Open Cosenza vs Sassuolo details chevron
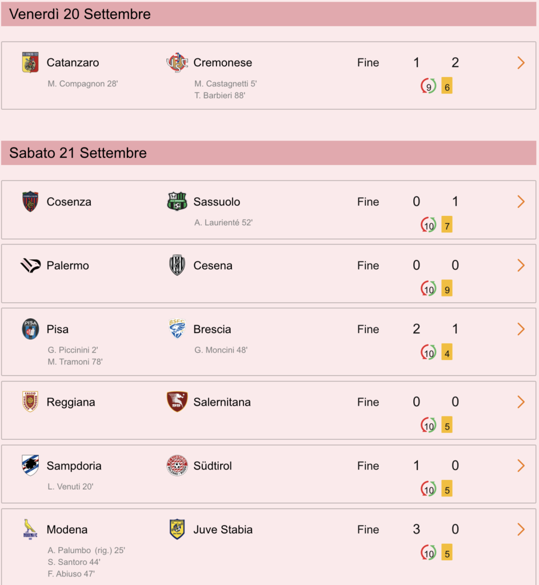 point(521,202)
